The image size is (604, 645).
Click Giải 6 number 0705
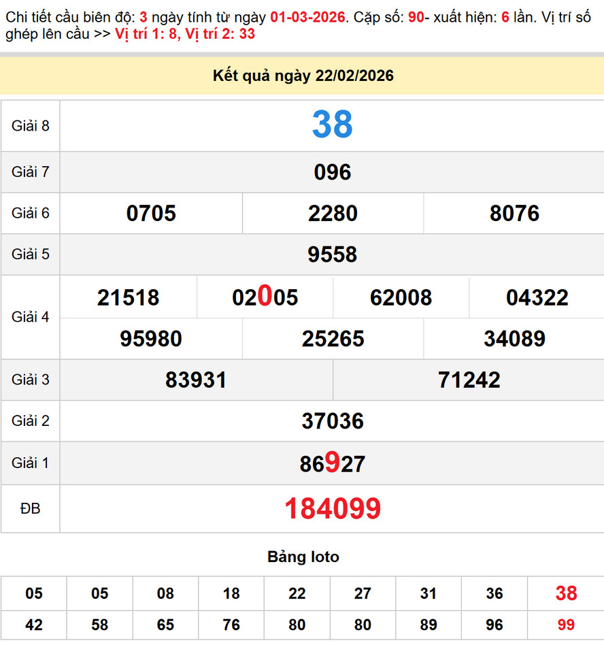[151, 214]
